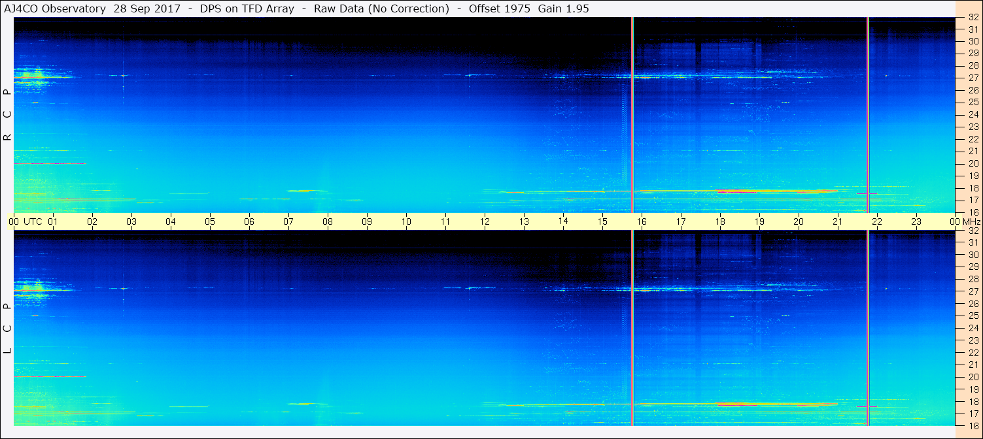Select the 28 MHz label of RCP panel

tap(973, 65)
